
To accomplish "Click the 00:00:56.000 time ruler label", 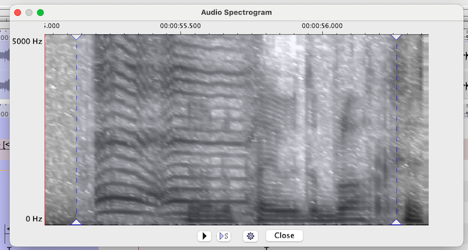I will pos(322,26).
